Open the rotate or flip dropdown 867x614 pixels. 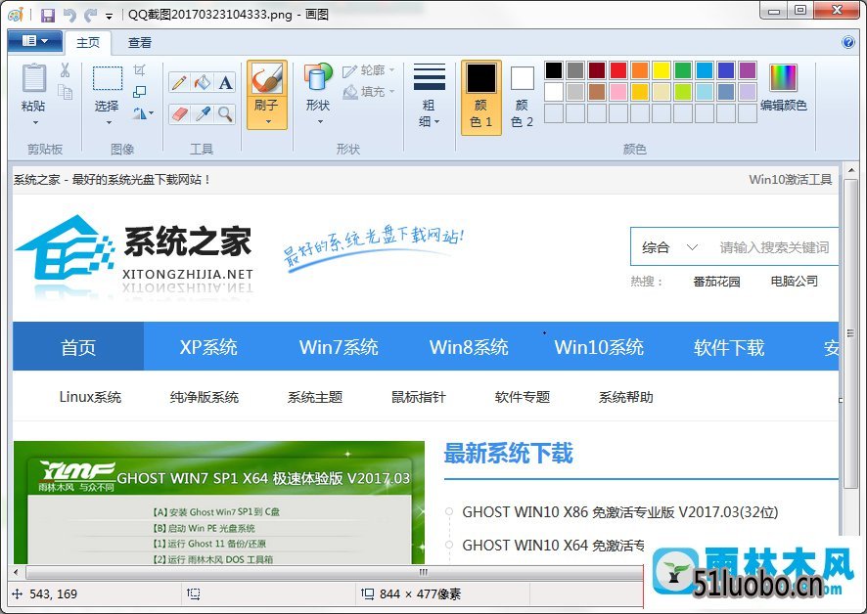pos(143,113)
